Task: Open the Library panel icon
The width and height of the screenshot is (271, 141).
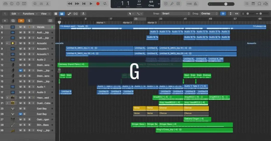Action: 5,4
